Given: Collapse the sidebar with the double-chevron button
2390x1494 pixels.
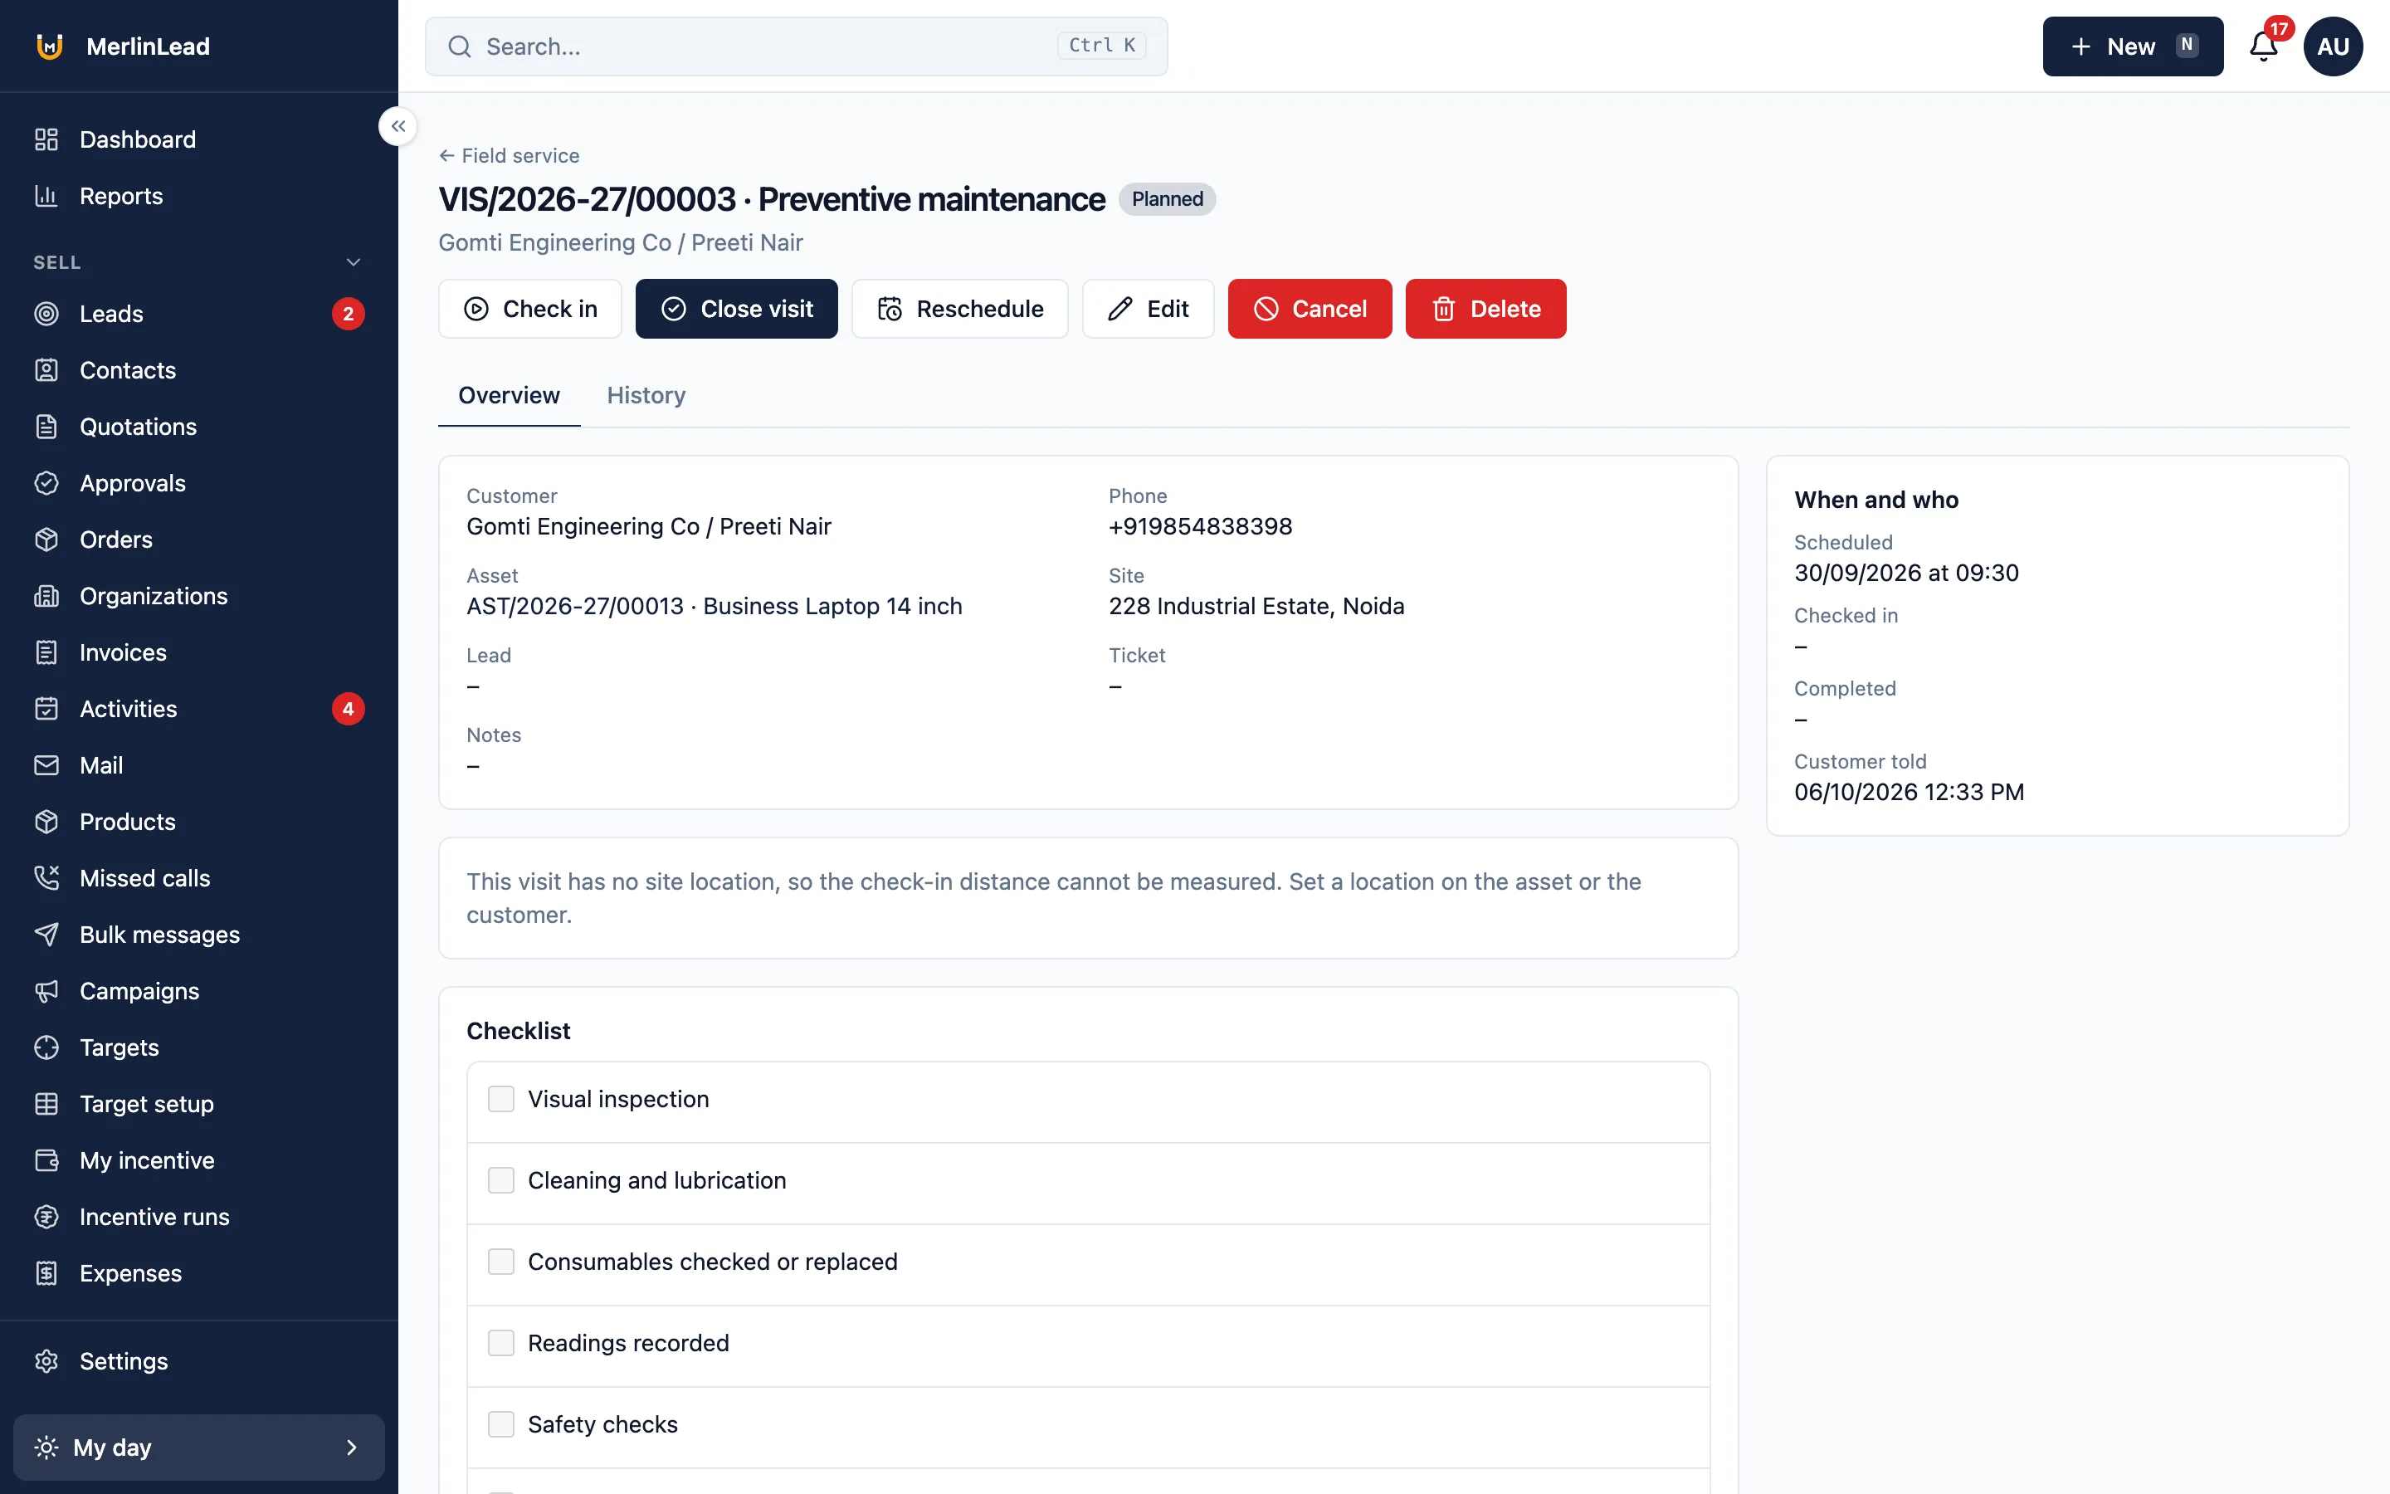Looking at the screenshot, I should (x=398, y=125).
